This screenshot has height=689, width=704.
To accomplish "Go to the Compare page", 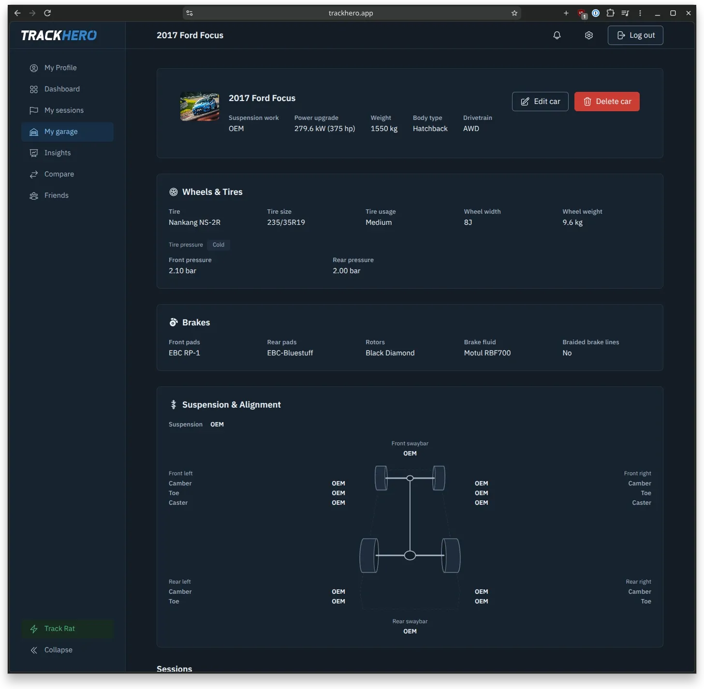I will tap(67, 174).
